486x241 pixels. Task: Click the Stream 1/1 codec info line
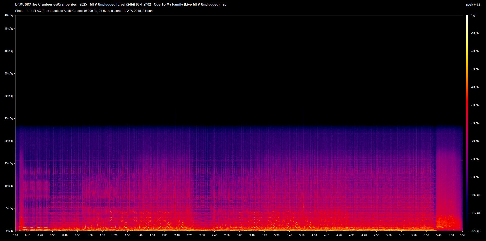coord(84,11)
